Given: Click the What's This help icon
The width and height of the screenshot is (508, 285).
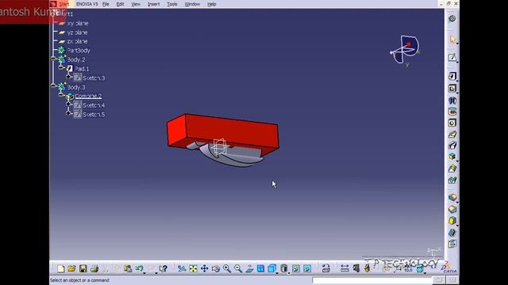Looking at the screenshot, I should (x=164, y=268).
